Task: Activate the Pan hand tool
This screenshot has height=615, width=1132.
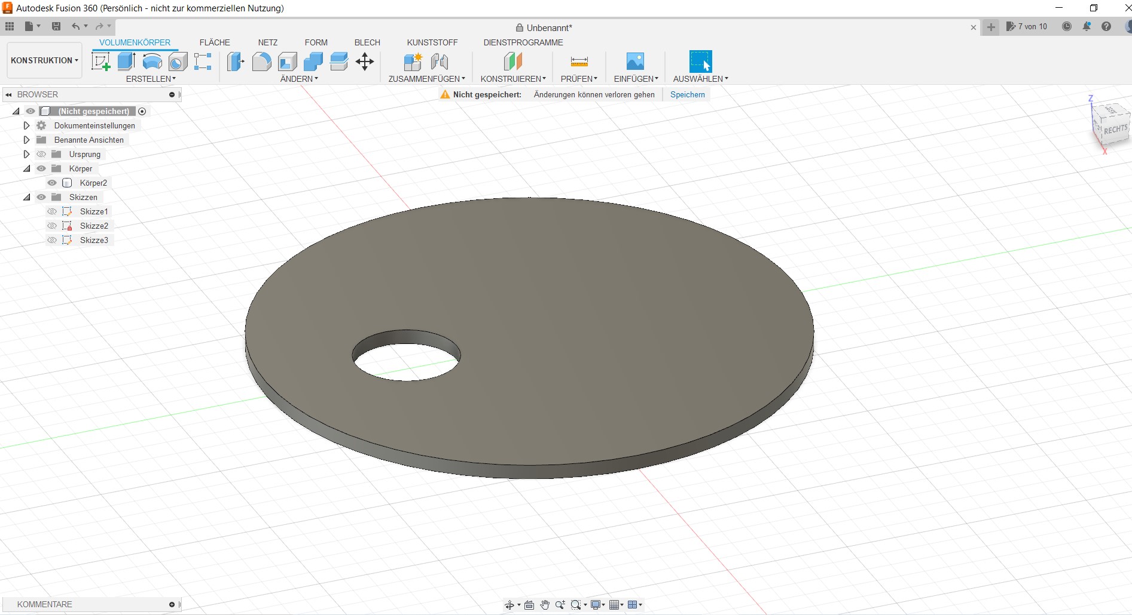Action: pyautogui.click(x=545, y=605)
